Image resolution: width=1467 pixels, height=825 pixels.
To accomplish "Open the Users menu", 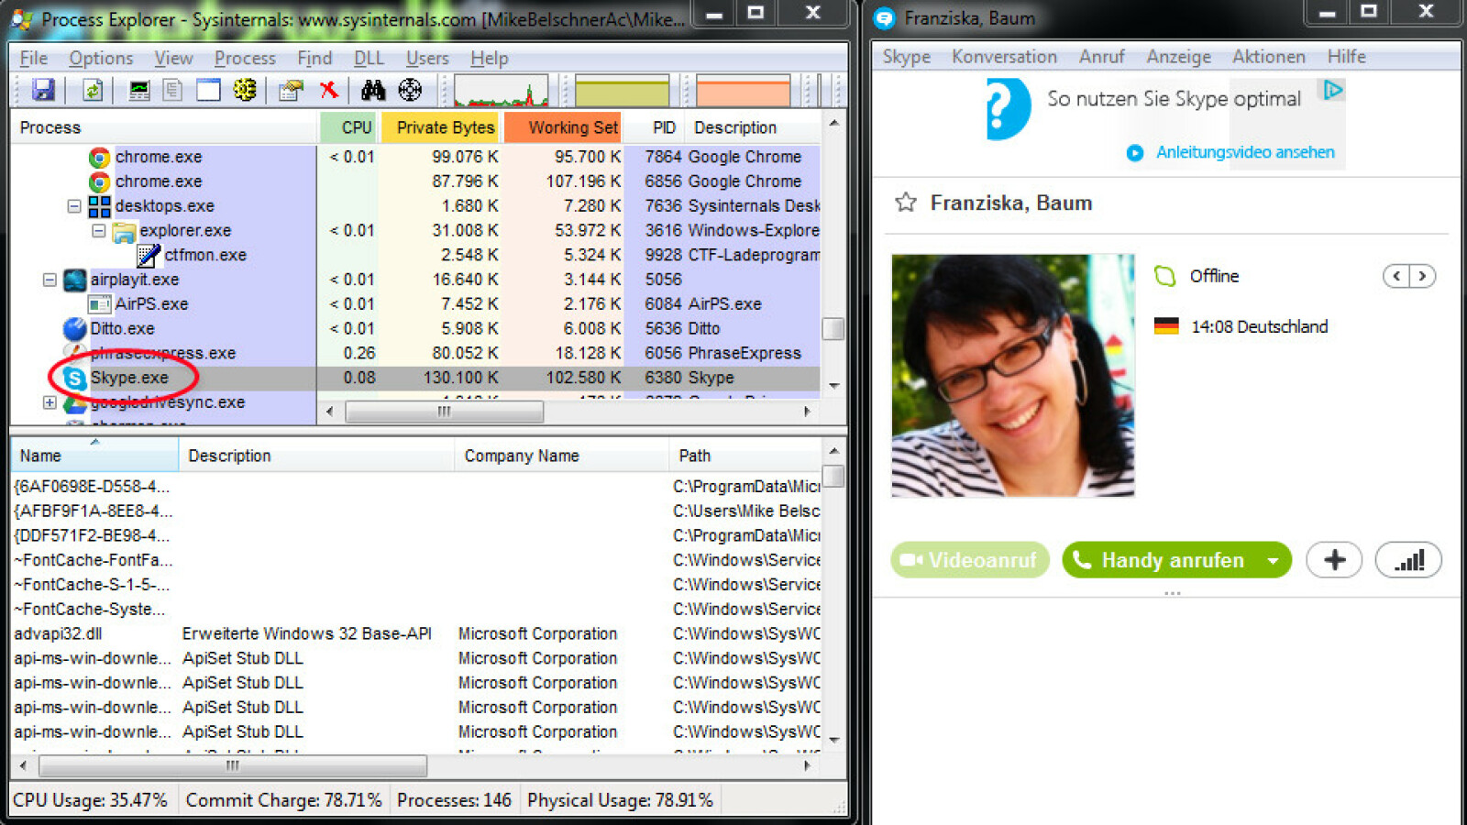I will pyautogui.click(x=427, y=58).
